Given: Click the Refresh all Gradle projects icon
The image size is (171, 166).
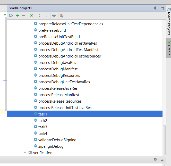Looking at the screenshot, I should (11, 15).
